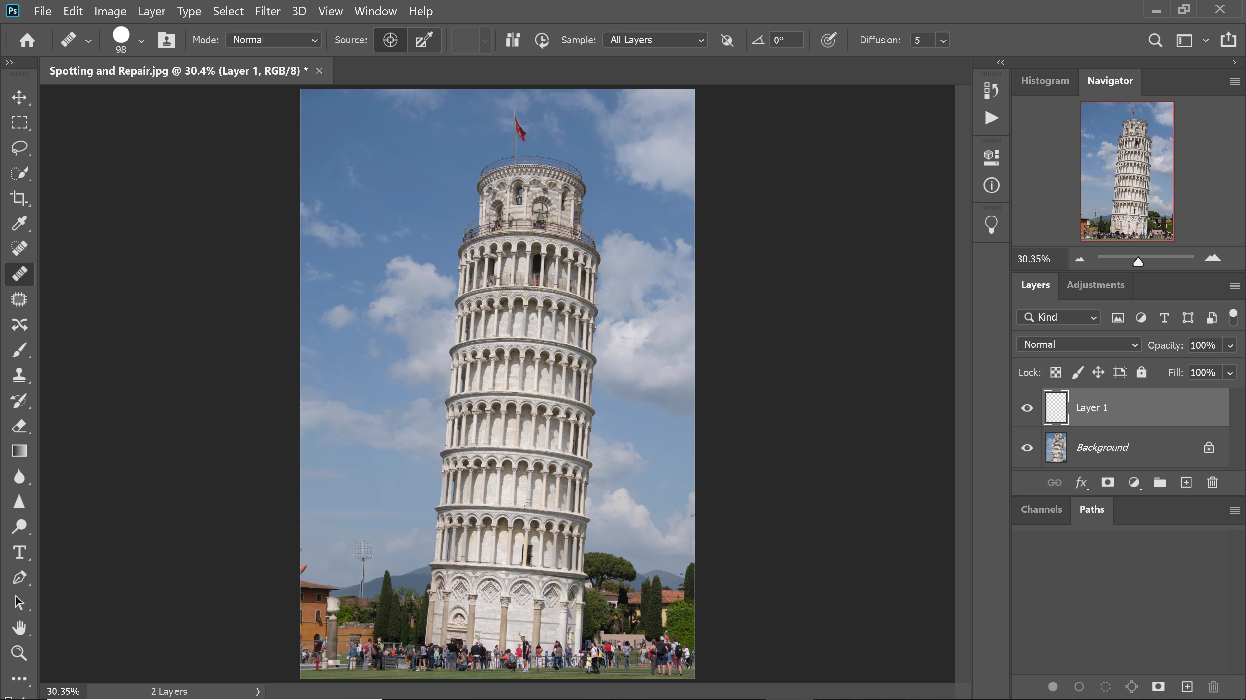This screenshot has width=1246, height=700.
Task: Hide Layer 1 visibility eye
Action: pyautogui.click(x=1027, y=408)
